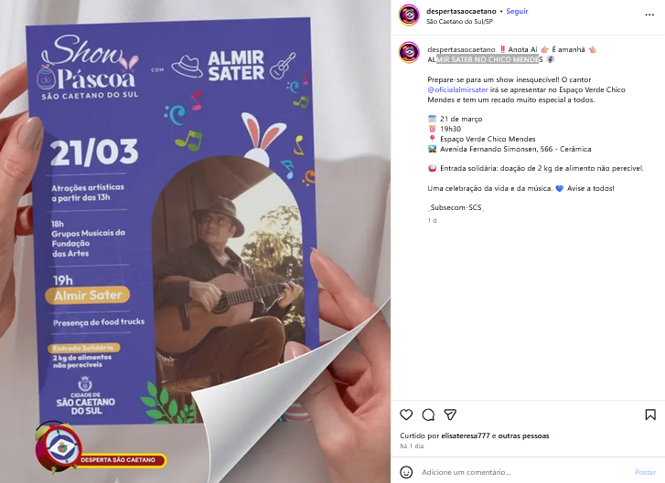Click despertasaocaetano username in header
Image resolution: width=665 pixels, height=483 pixels.
tap(461, 12)
